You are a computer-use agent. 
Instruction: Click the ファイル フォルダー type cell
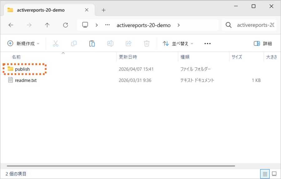[x=195, y=69]
